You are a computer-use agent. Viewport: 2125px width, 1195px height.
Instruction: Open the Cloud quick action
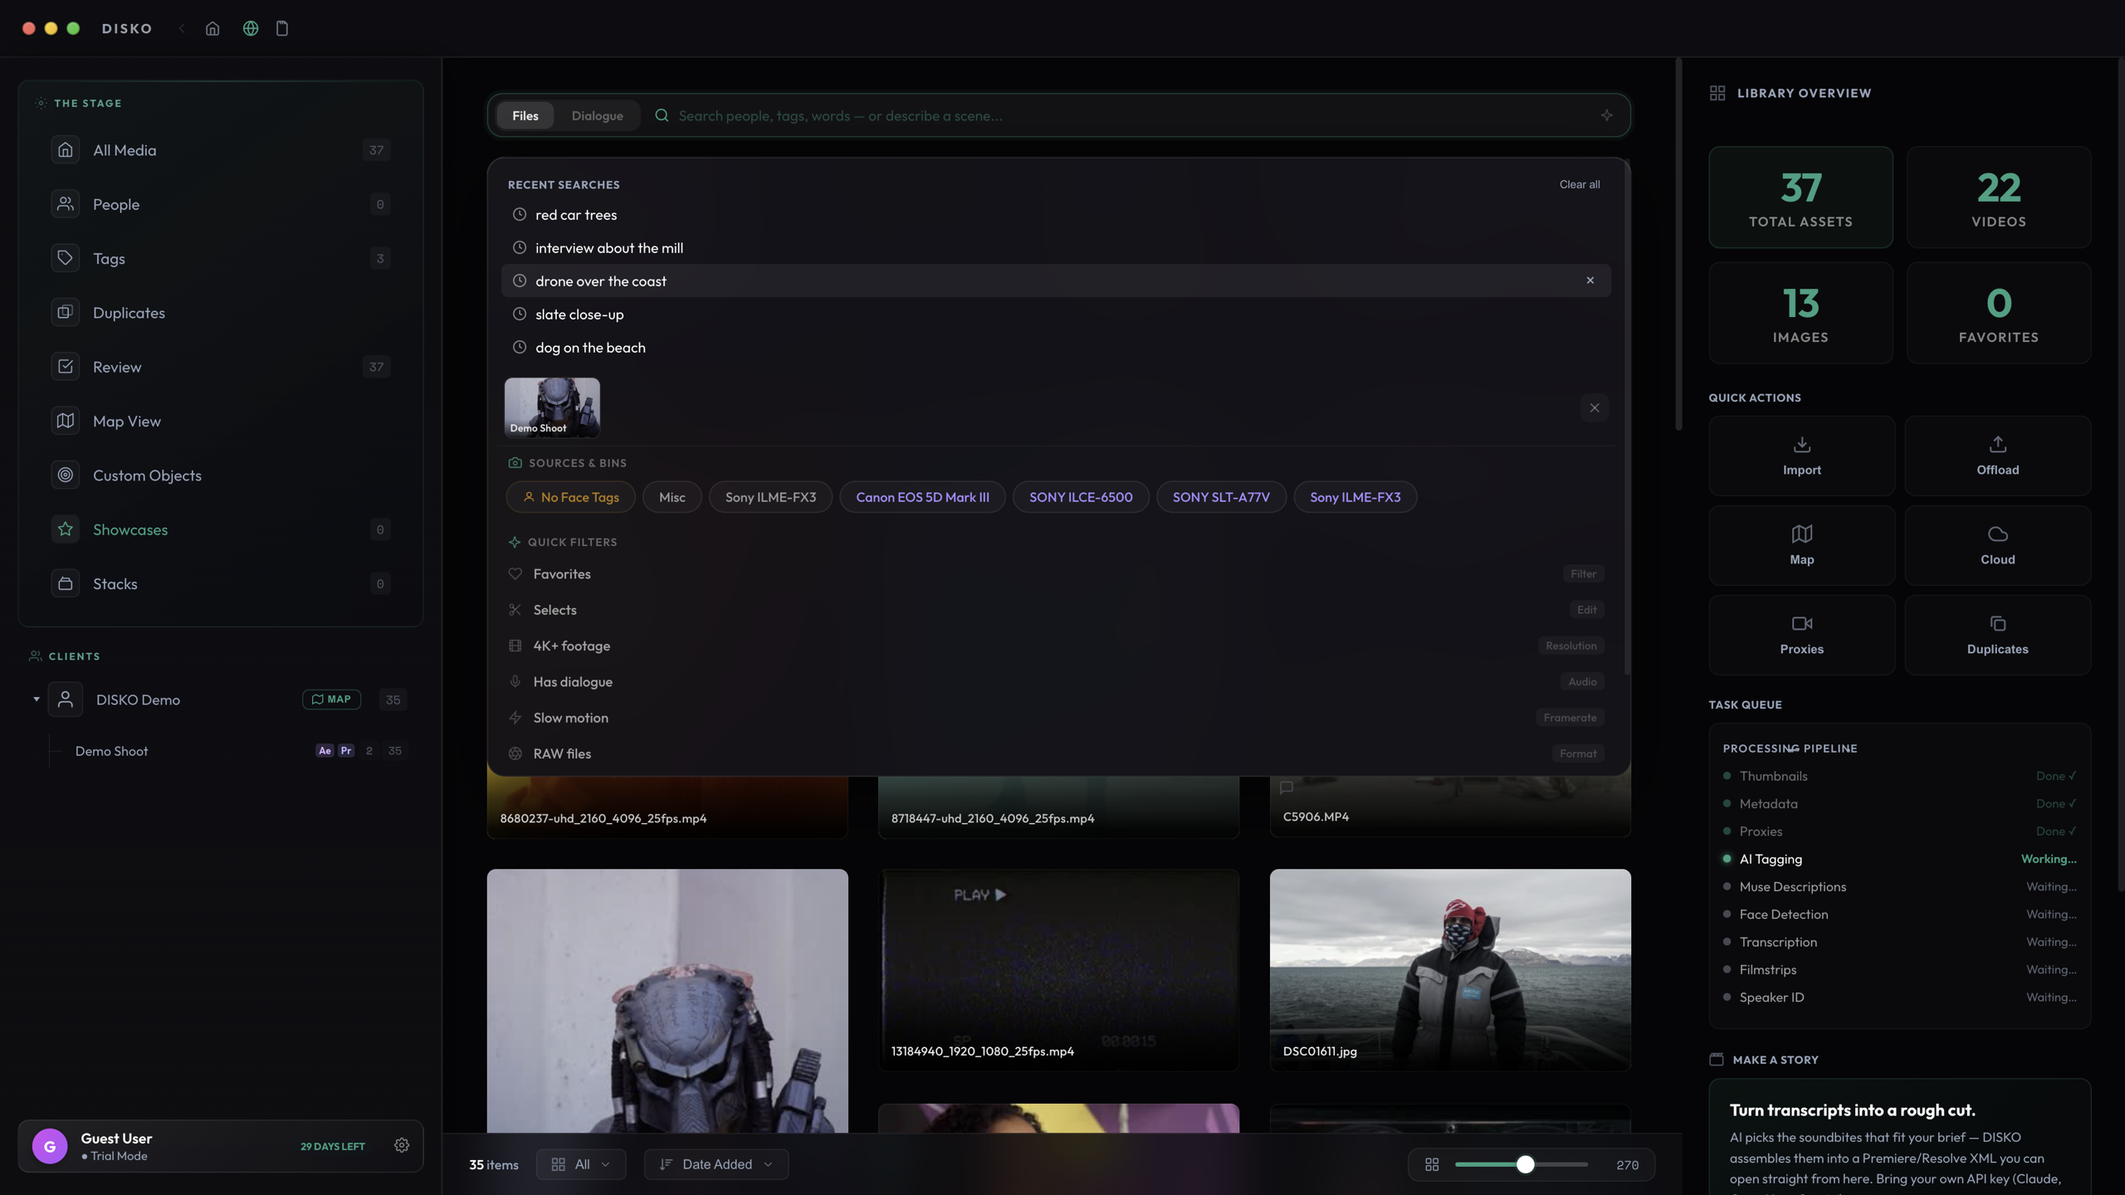[x=1997, y=545]
